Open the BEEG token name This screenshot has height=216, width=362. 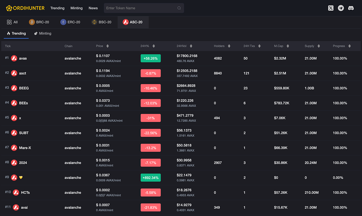(24, 88)
